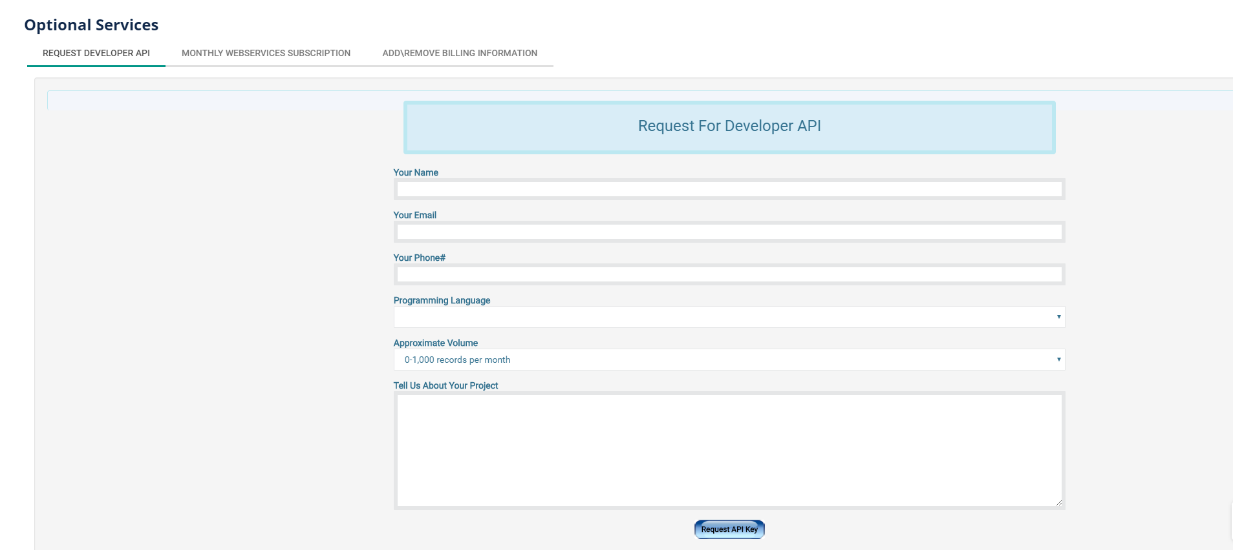Click into the Your Name field

point(729,189)
